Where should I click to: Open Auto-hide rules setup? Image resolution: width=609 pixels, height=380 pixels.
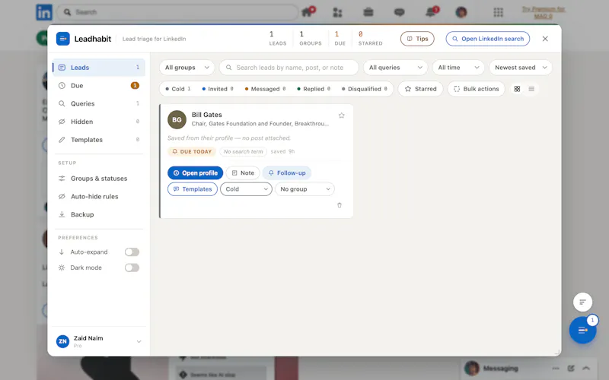[x=99, y=197]
